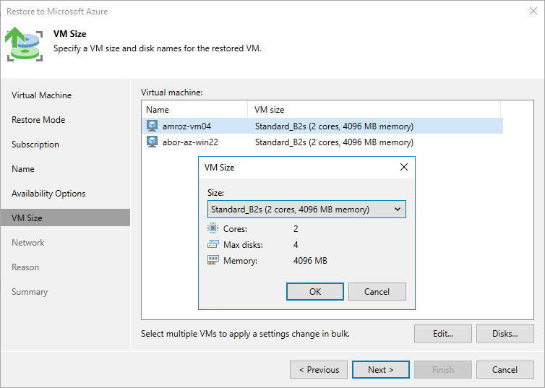Click the abor-az-win22 VM icon
The image size is (545, 388).
pyautogui.click(x=153, y=142)
